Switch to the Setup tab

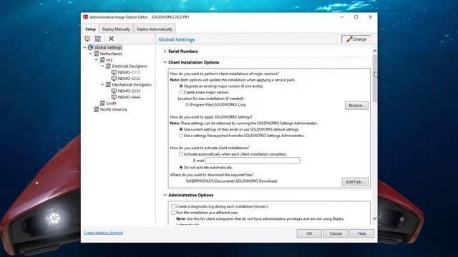tap(90, 29)
